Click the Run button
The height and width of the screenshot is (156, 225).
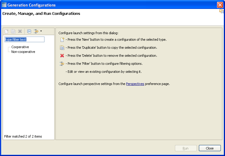[186, 148]
